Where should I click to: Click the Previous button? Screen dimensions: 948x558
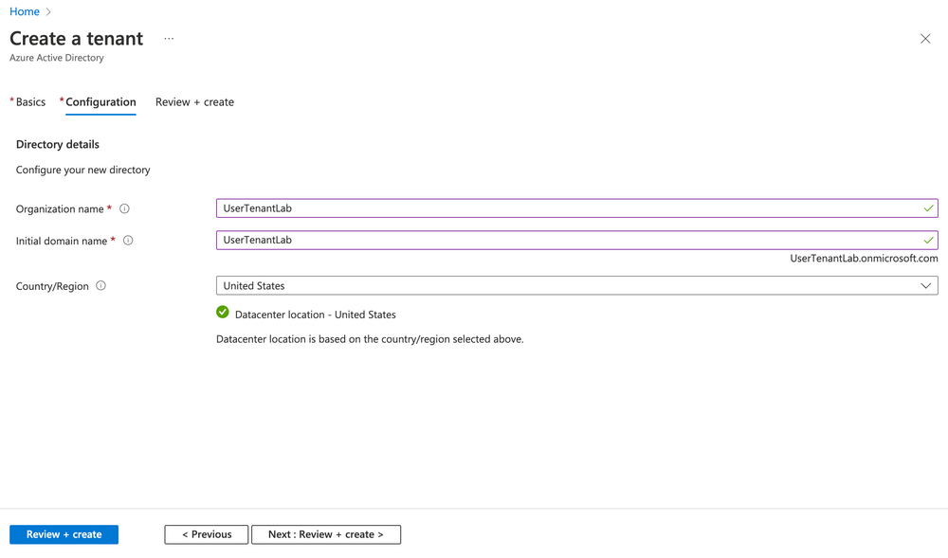point(206,534)
